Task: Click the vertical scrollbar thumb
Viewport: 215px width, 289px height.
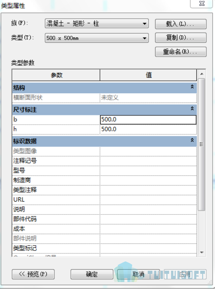Action: coord(201,144)
